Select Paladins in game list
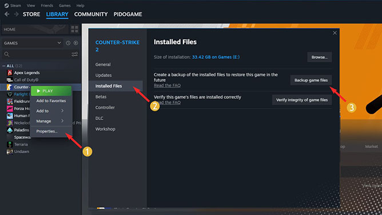Viewport: 382px width, 215px height. 21,130
